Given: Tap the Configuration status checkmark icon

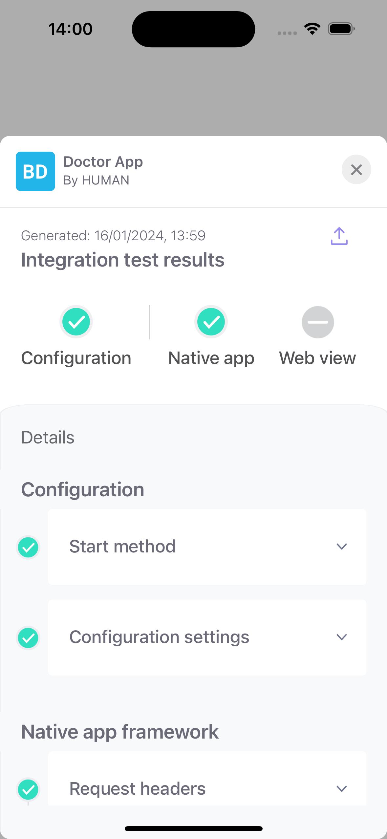Looking at the screenshot, I should 76,322.
